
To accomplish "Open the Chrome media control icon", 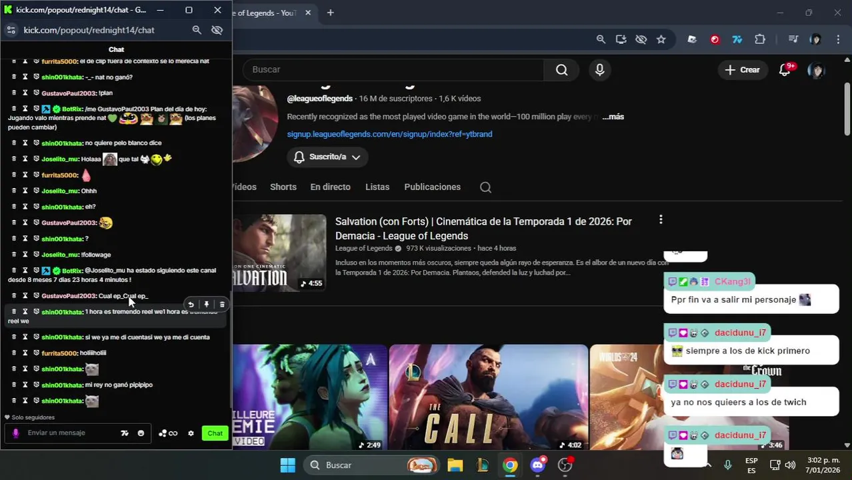I will coord(793,39).
